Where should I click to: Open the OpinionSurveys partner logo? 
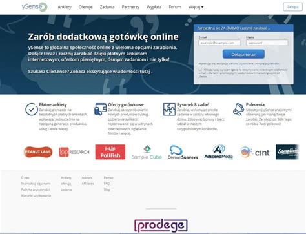pos(183,152)
